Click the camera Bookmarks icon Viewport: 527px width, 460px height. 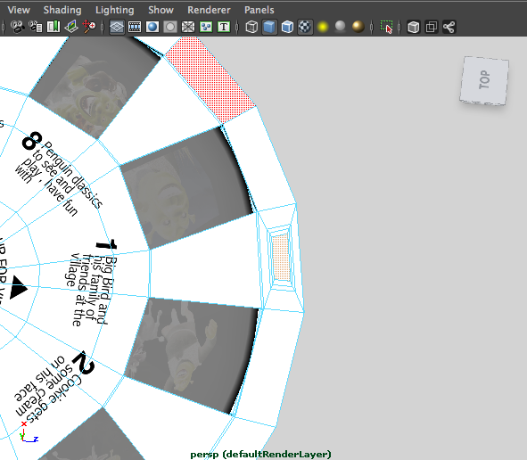54,27
